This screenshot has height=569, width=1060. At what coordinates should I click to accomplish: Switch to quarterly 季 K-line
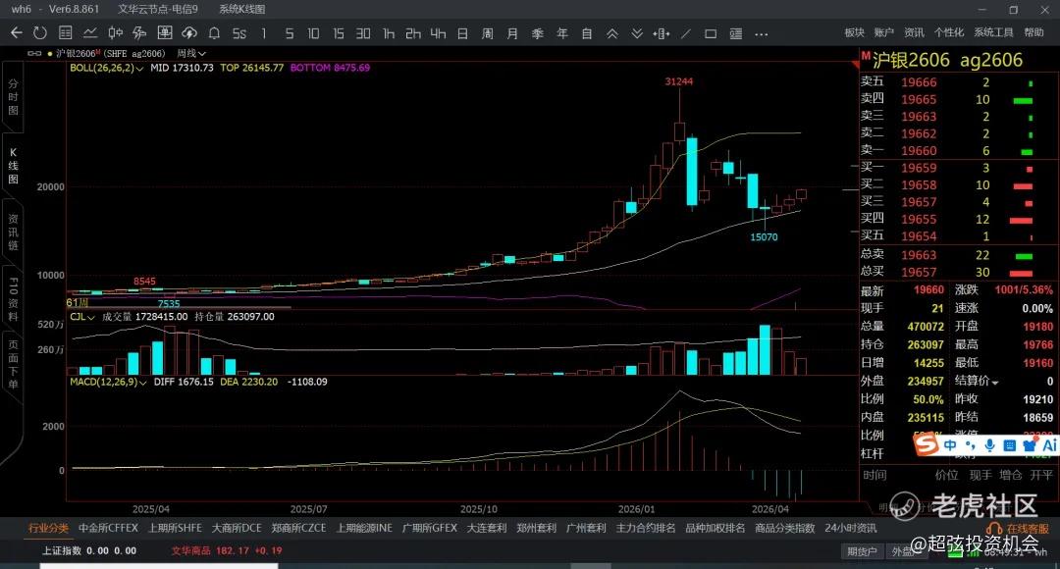click(x=538, y=33)
